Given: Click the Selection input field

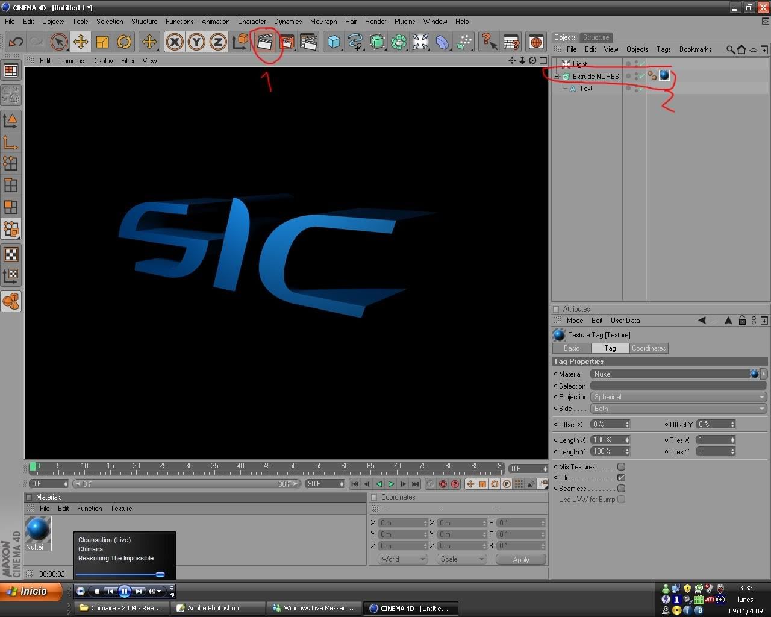Looking at the screenshot, I should coord(678,386).
